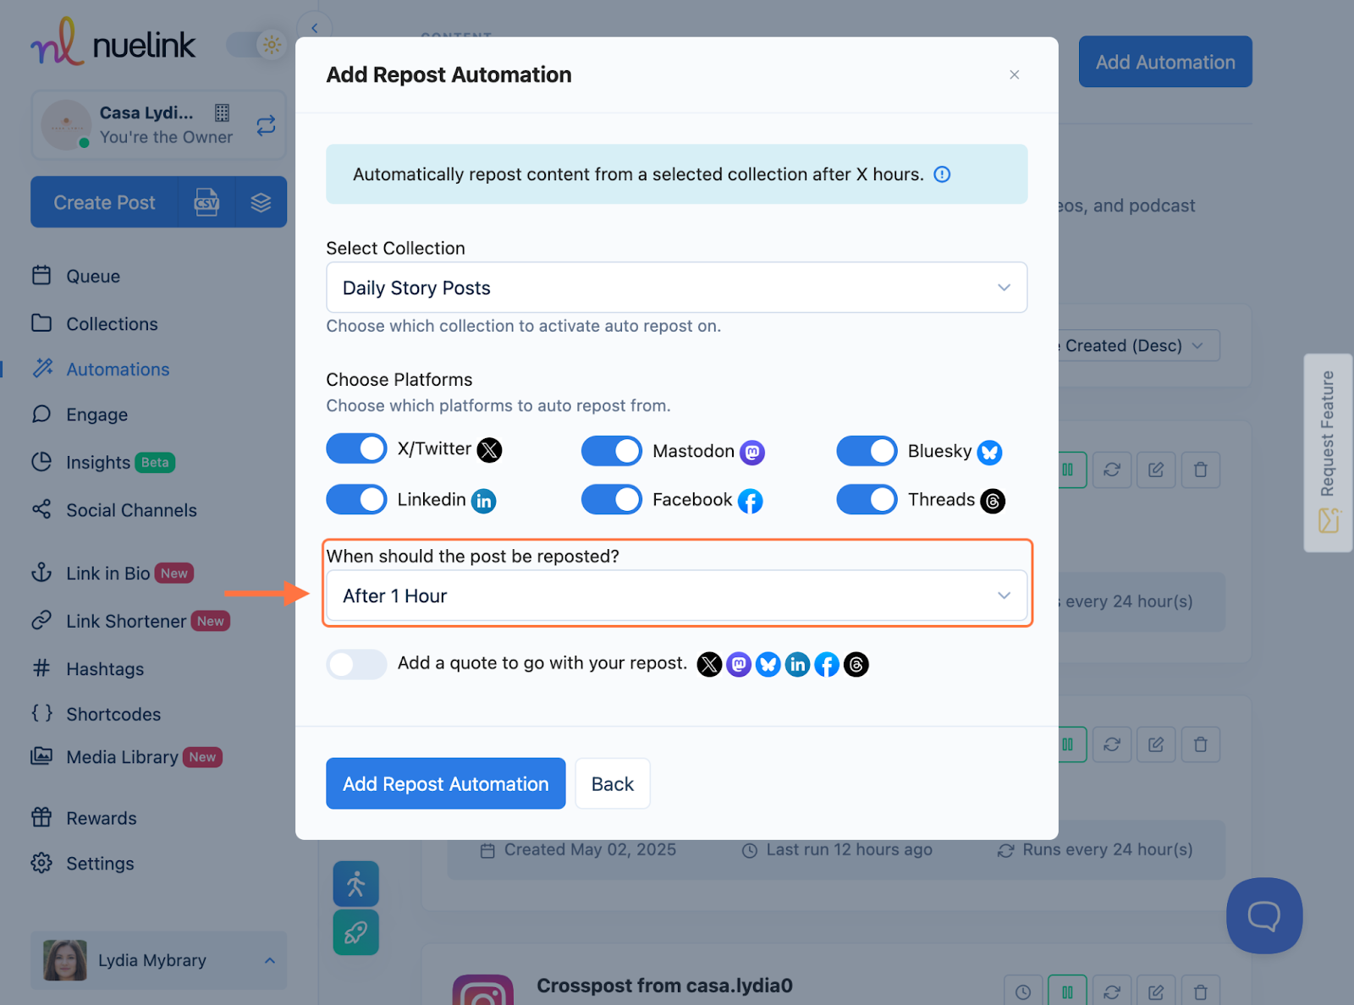1354x1005 pixels.
Task: Click the Threads icon in the quote row
Action: point(856,665)
